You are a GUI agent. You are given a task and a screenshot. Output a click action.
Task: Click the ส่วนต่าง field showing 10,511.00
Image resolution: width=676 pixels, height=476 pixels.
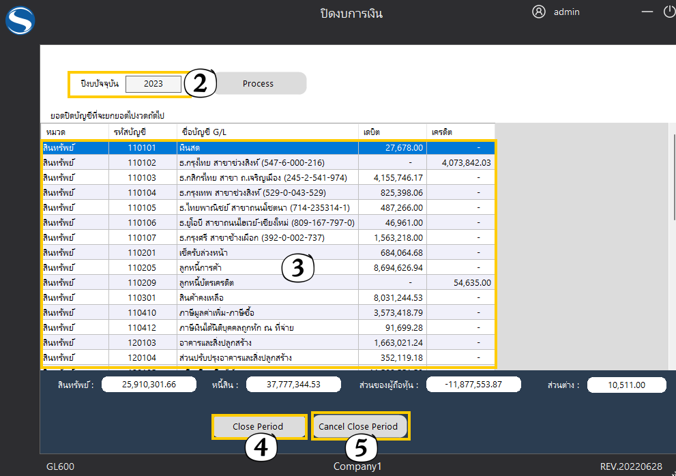(626, 385)
